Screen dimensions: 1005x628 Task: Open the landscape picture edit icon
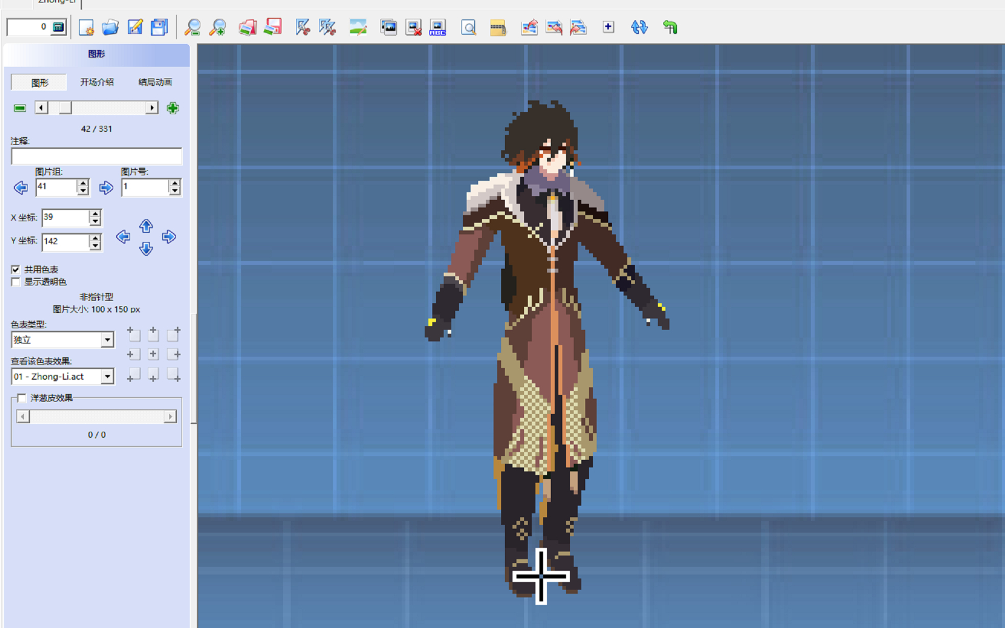(x=358, y=27)
